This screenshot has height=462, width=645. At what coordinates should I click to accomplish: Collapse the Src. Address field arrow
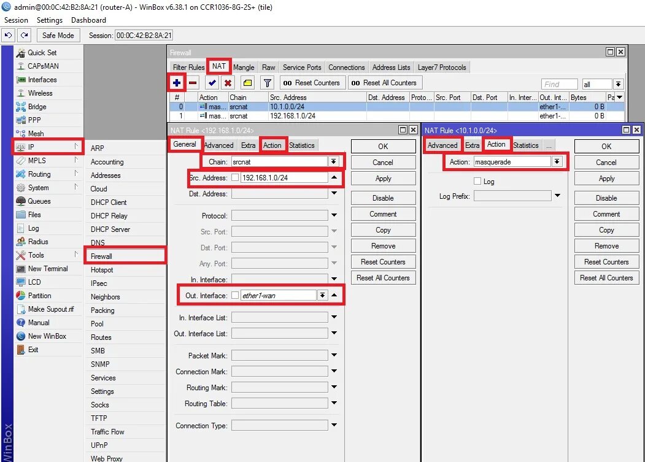(x=334, y=177)
